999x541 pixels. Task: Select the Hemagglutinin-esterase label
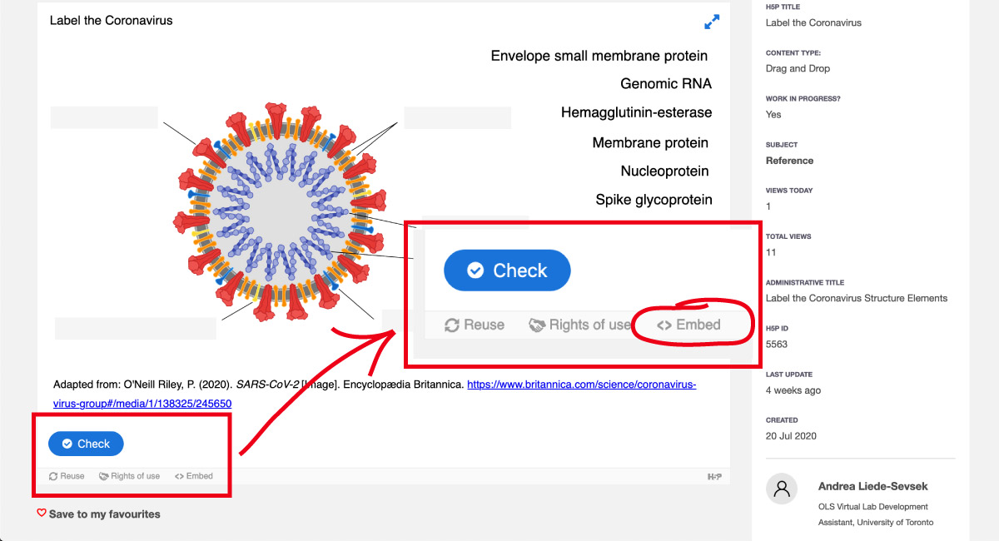click(x=636, y=112)
